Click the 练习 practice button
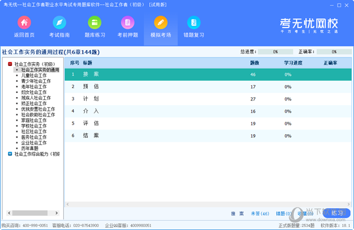The width and height of the screenshot is (354, 230). coord(337,213)
